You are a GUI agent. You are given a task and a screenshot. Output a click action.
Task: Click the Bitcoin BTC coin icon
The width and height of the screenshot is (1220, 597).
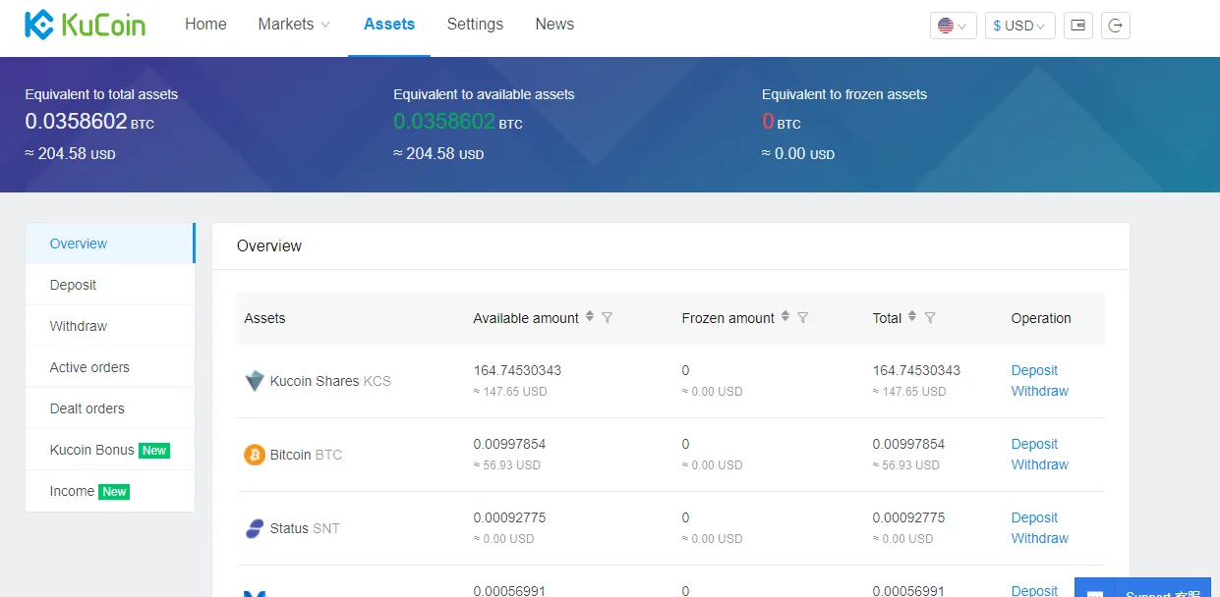coord(255,455)
